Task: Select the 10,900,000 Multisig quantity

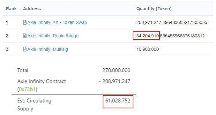Action: [x=147, y=49]
